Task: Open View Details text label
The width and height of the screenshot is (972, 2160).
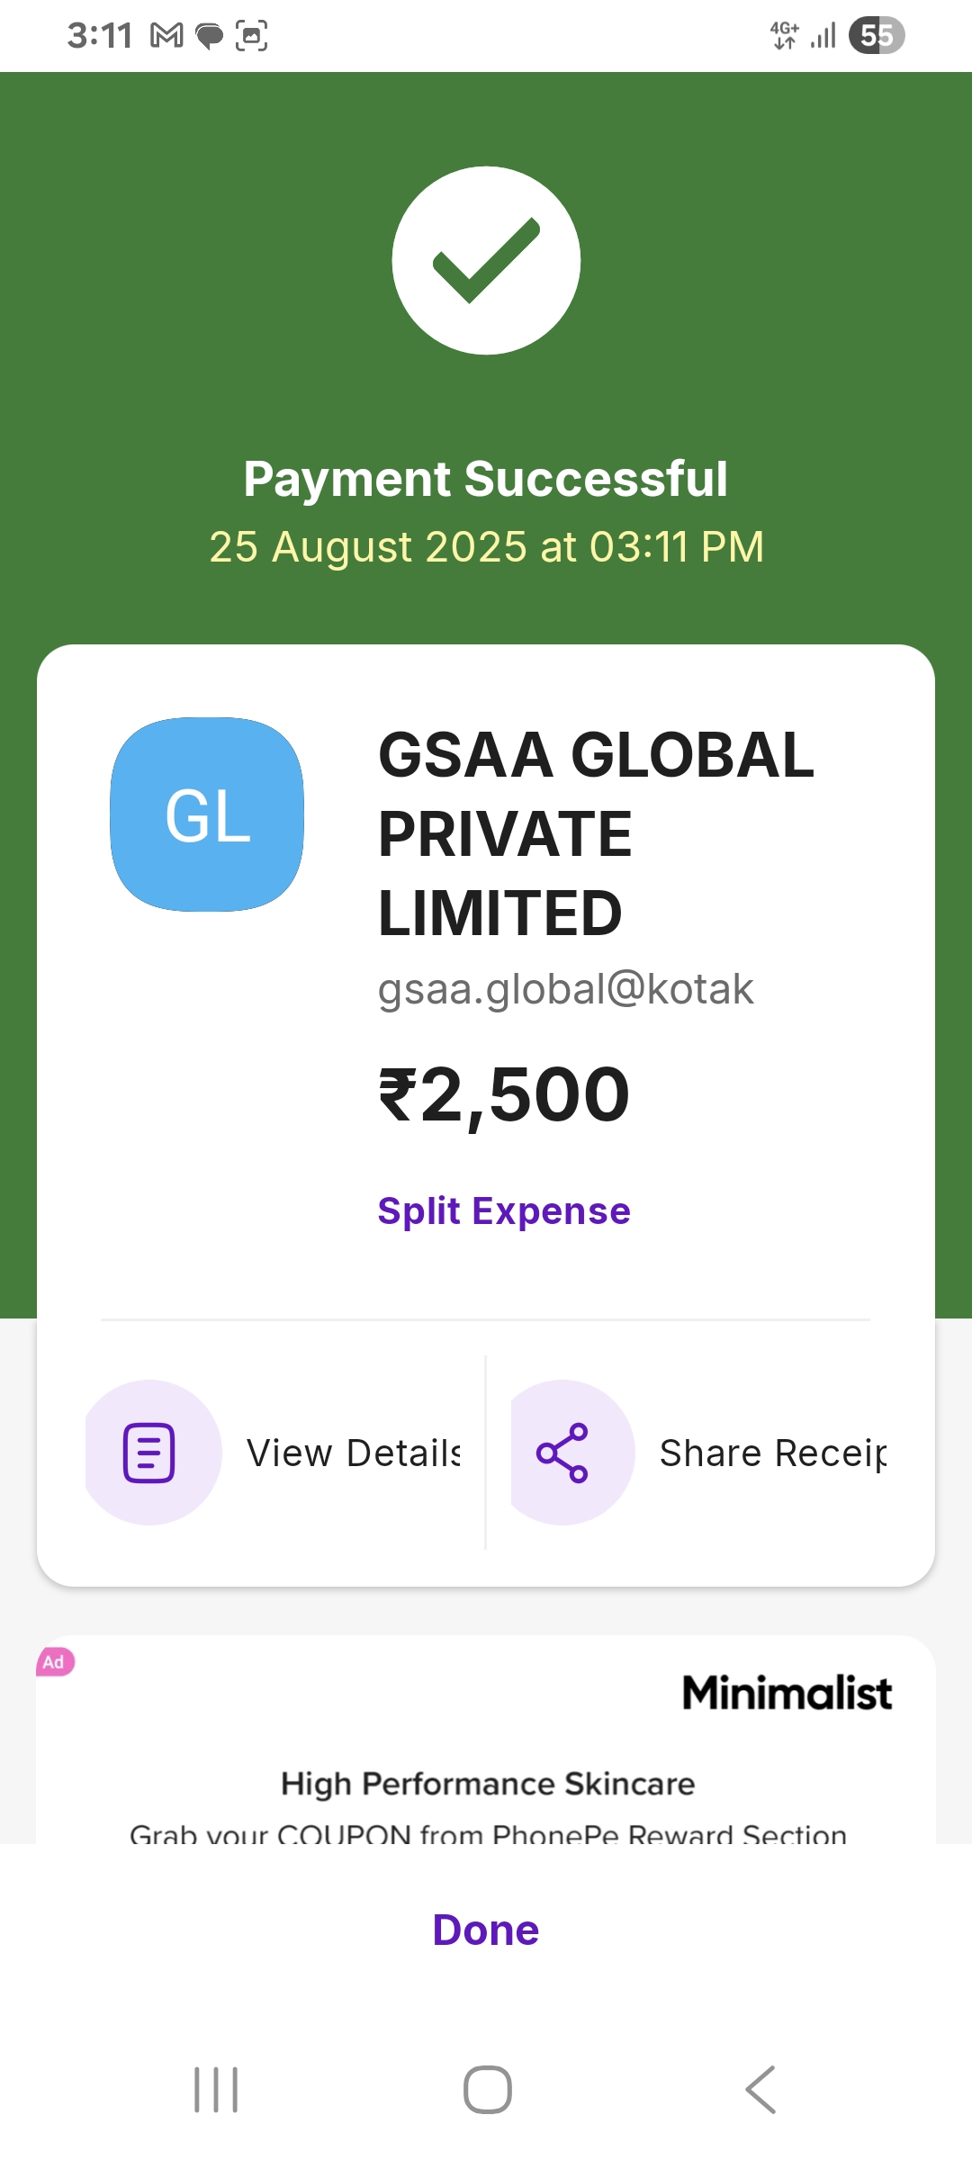Action: 354,1453
